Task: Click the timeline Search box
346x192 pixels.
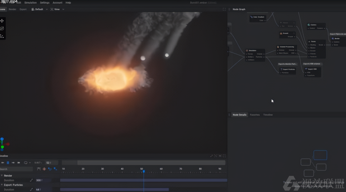Action: 16,169
